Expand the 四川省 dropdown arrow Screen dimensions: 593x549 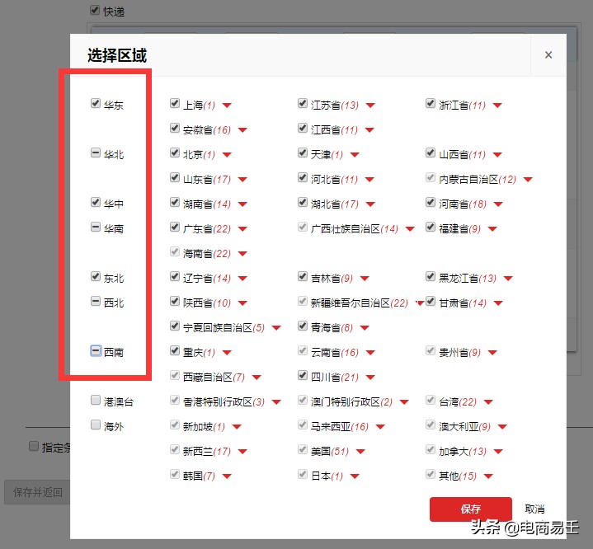point(370,378)
